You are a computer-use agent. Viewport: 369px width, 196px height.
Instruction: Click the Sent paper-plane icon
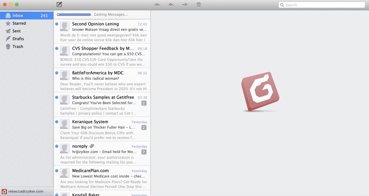click(x=8, y=31)
